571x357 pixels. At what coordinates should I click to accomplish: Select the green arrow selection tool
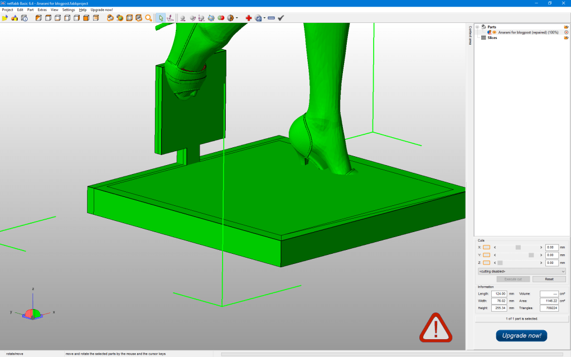(x=161, y=18)
